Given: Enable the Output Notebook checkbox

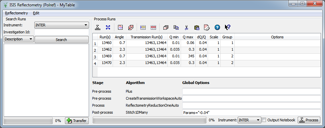Looking at the screenshot, I should [x=264, y=120].
